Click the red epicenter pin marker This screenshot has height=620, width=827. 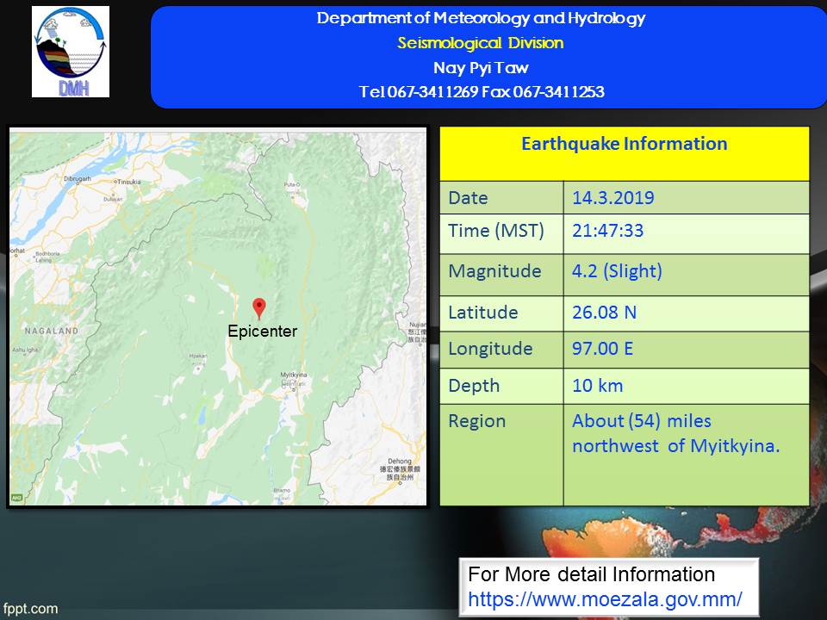point(259,308)
